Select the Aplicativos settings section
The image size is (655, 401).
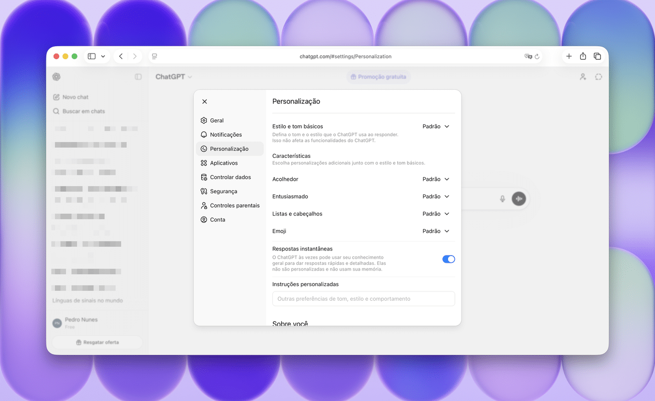[x=224, y=163]
